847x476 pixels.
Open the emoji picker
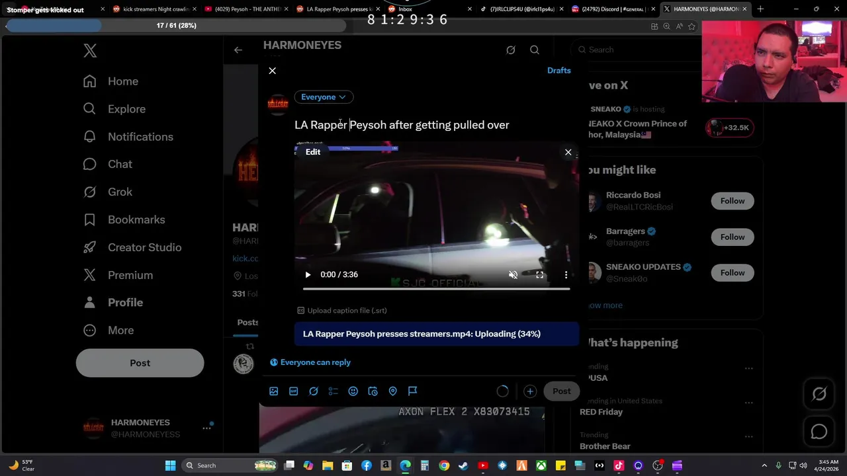tap(353, 391)
